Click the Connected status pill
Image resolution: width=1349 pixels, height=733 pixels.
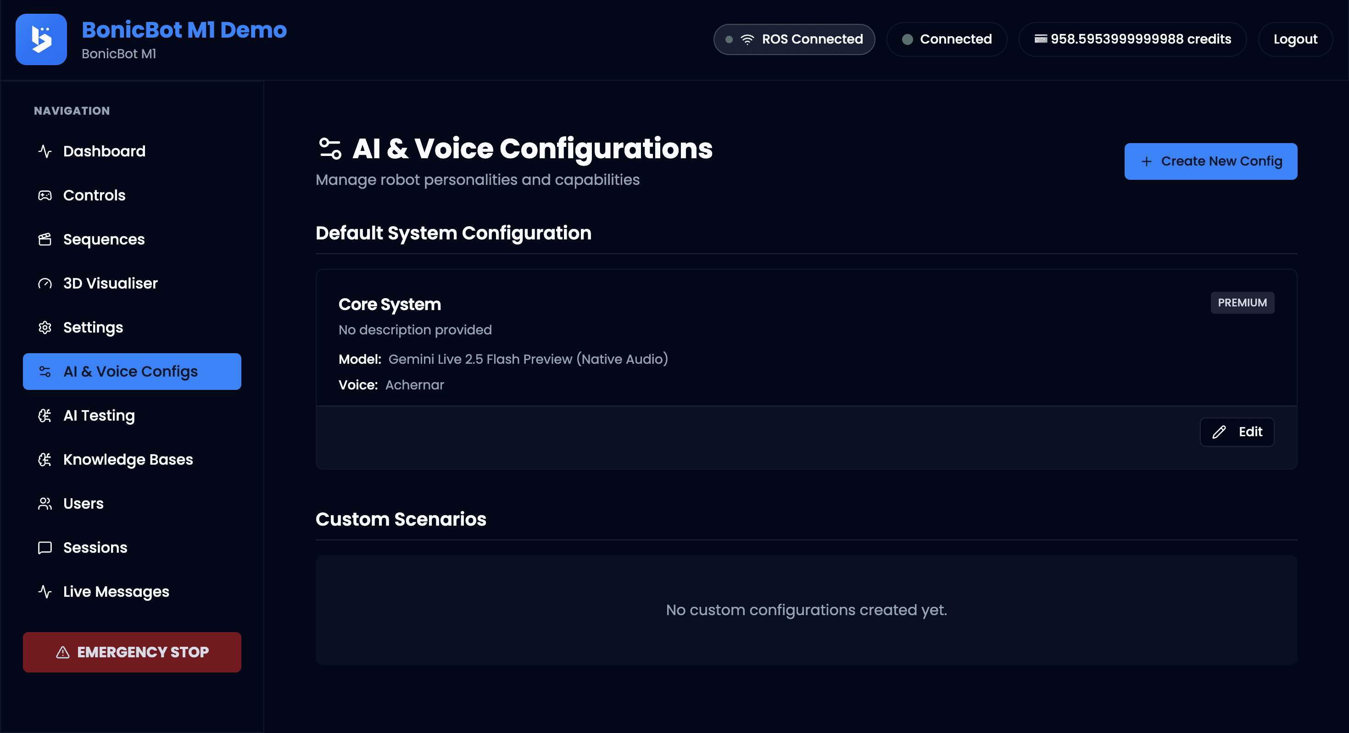coord(947,39)
